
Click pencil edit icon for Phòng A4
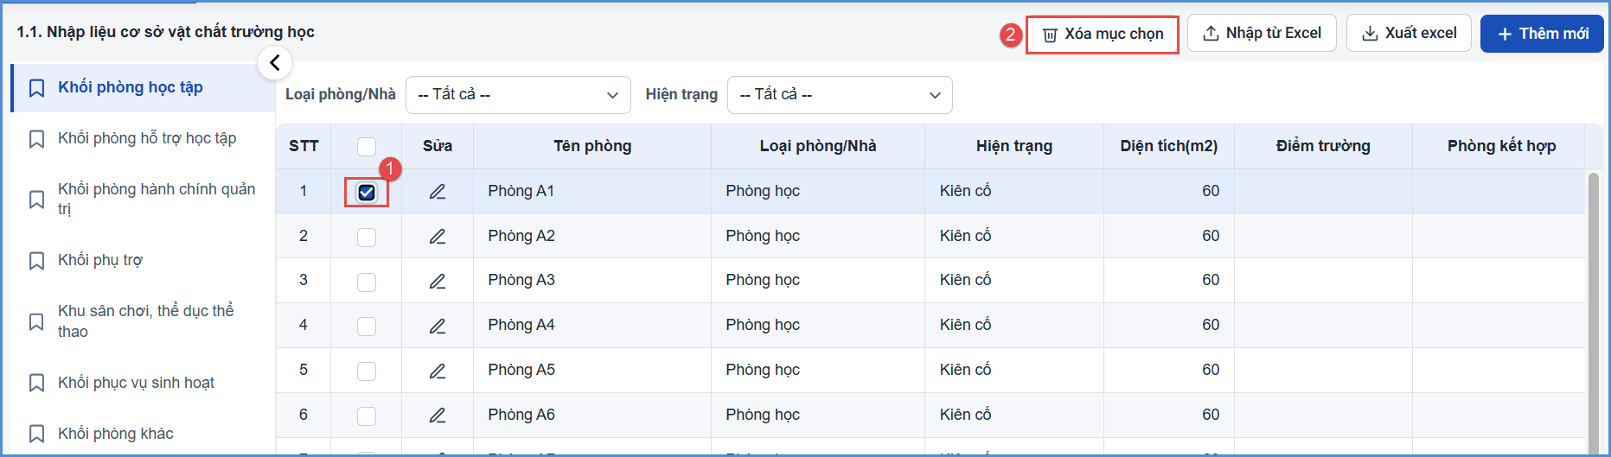[438, 326]
